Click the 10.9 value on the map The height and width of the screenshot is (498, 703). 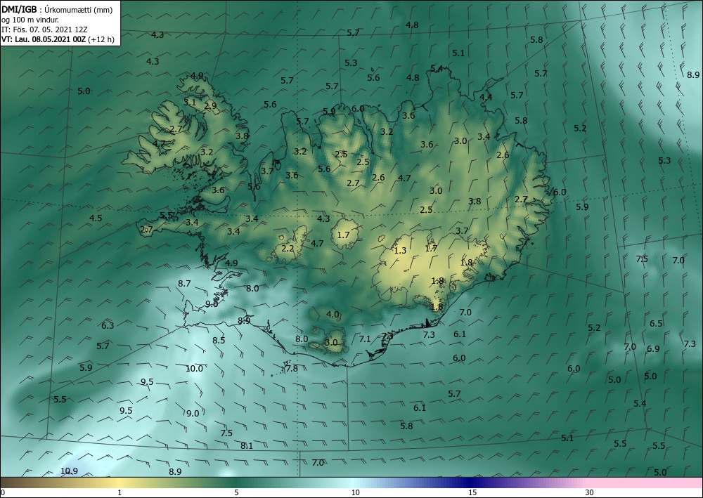coord(69,471)
